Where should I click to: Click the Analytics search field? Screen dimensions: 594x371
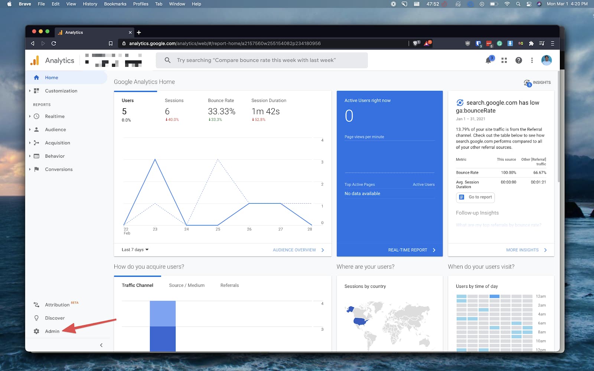tap(262, 60)
